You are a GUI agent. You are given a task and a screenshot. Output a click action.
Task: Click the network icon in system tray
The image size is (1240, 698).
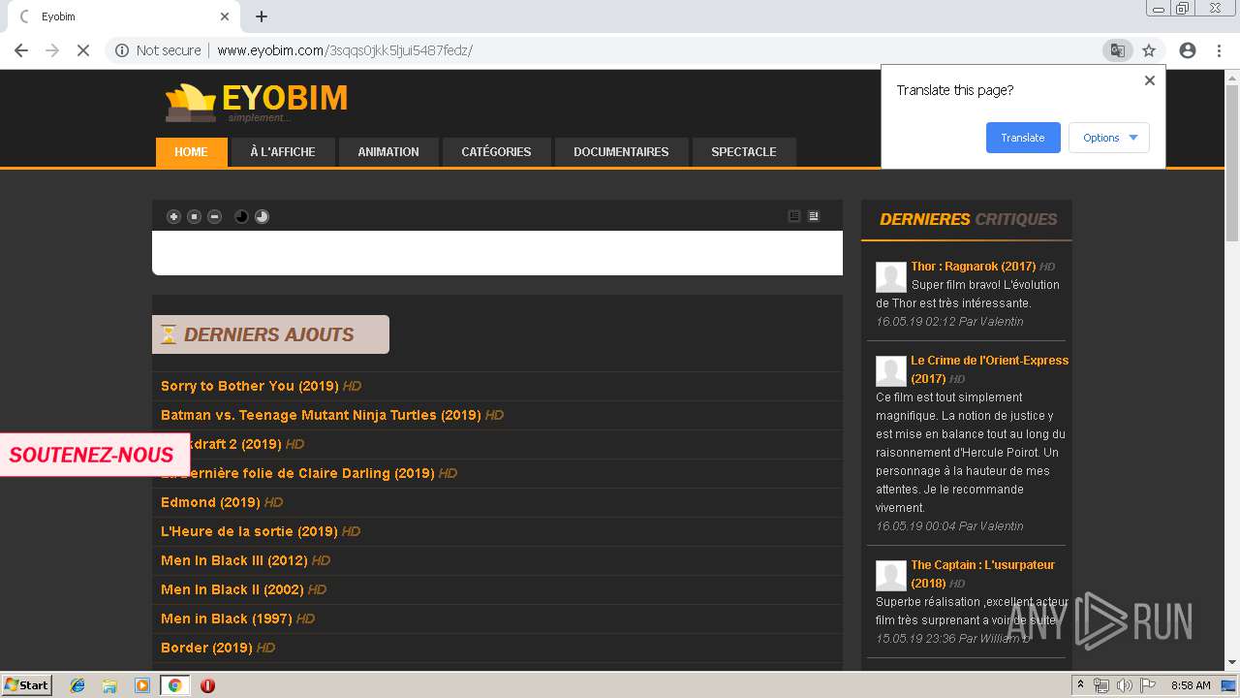[1101, 685]
